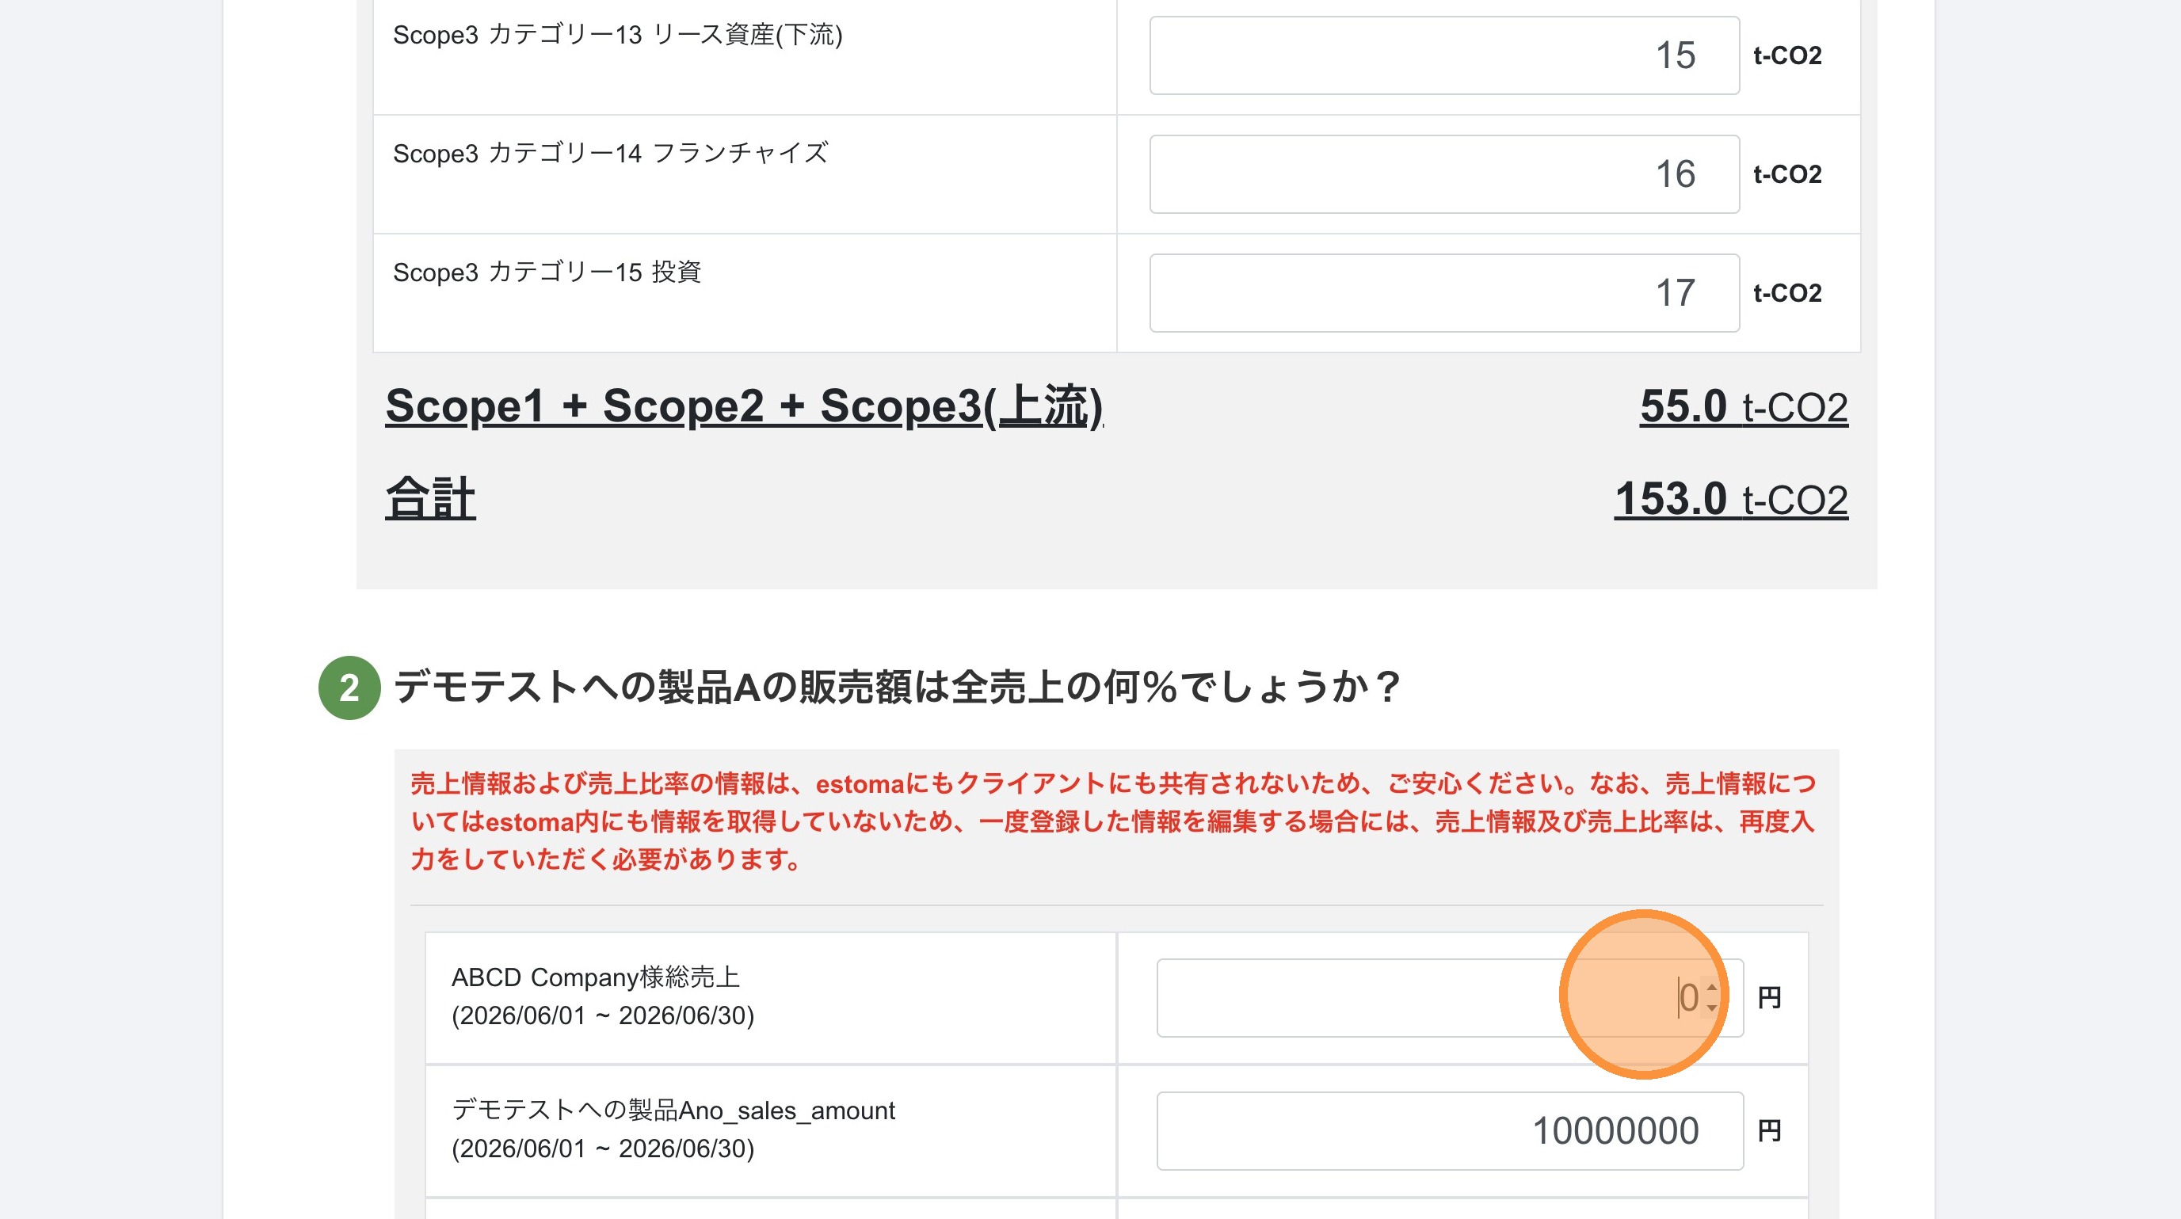Click the Scope3 カテゴリー15 投資 label
This screenshot has height=1219, width=2181.
pos(547,272)
